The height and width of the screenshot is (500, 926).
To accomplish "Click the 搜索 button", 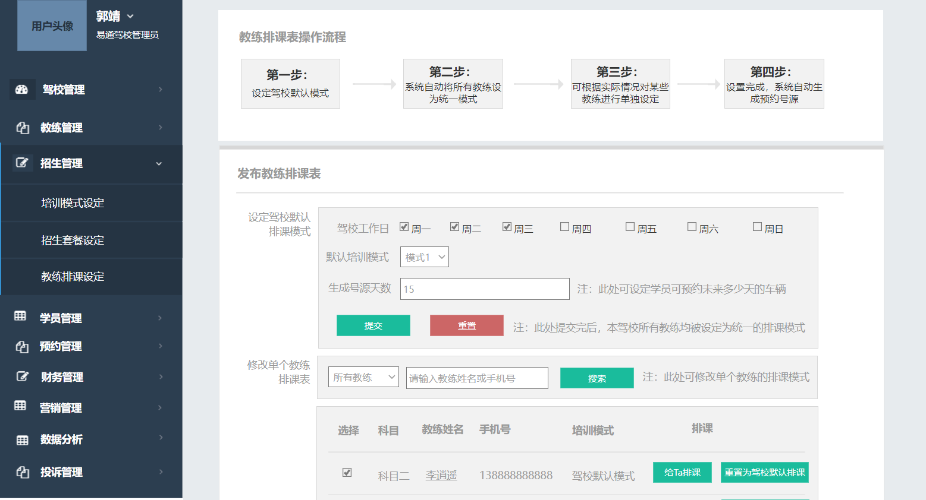I will coord(597,378).
